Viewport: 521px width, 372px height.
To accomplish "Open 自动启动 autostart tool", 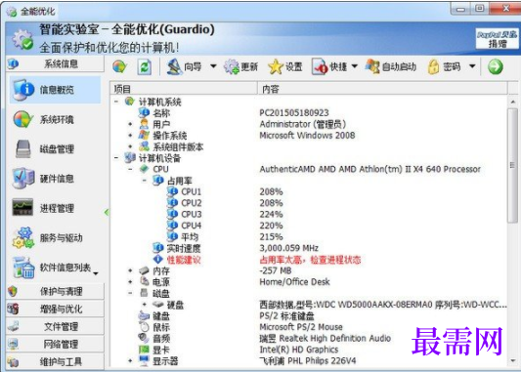I will point(391,67).
